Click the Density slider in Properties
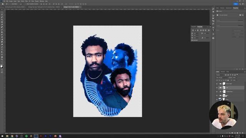246x138 pixels. pos(230,22)
